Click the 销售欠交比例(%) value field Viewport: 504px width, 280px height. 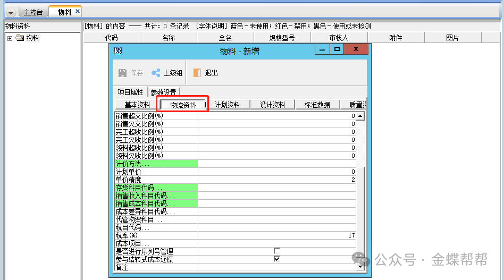(x=277, y=124)
